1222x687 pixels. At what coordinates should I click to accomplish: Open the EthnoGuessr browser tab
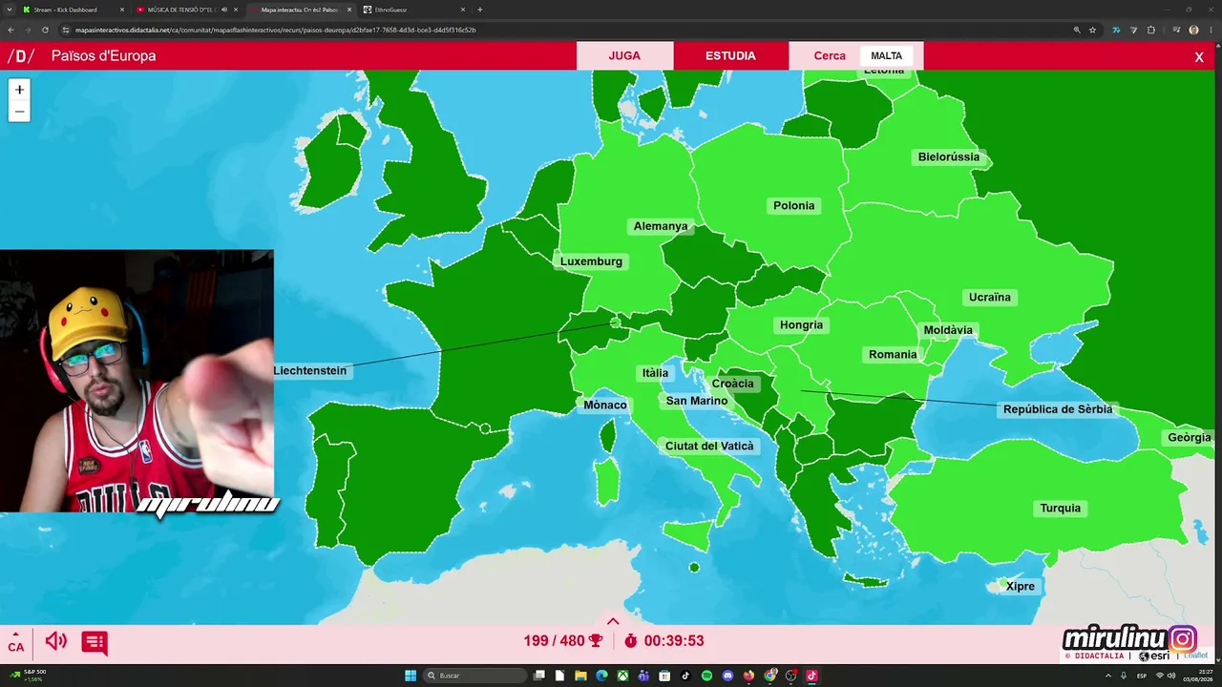coord(411,10)
